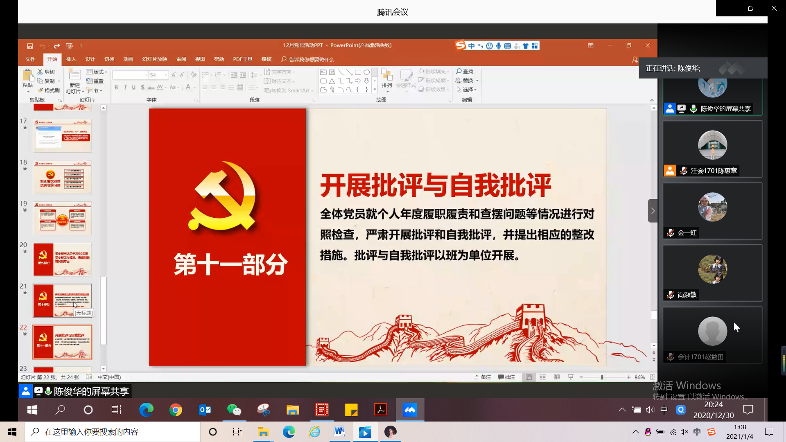Open the Insert (插入) ribbon tab
This screenshot has width=786, height=442.
click(x=71, y=59)
